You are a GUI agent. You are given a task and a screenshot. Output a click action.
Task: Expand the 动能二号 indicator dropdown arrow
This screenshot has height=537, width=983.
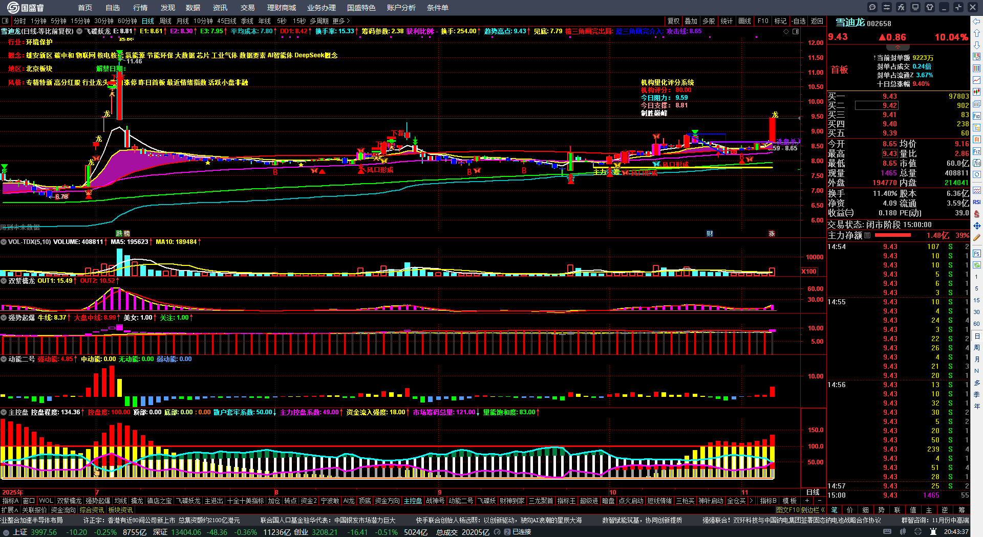point(4,359)
